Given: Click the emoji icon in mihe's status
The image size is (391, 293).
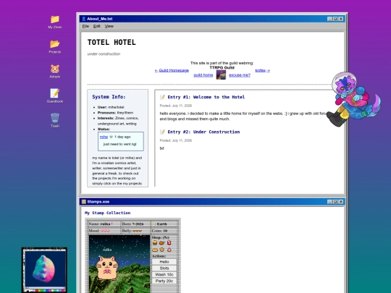Looking at the screenshot, I should click(112, 137).
